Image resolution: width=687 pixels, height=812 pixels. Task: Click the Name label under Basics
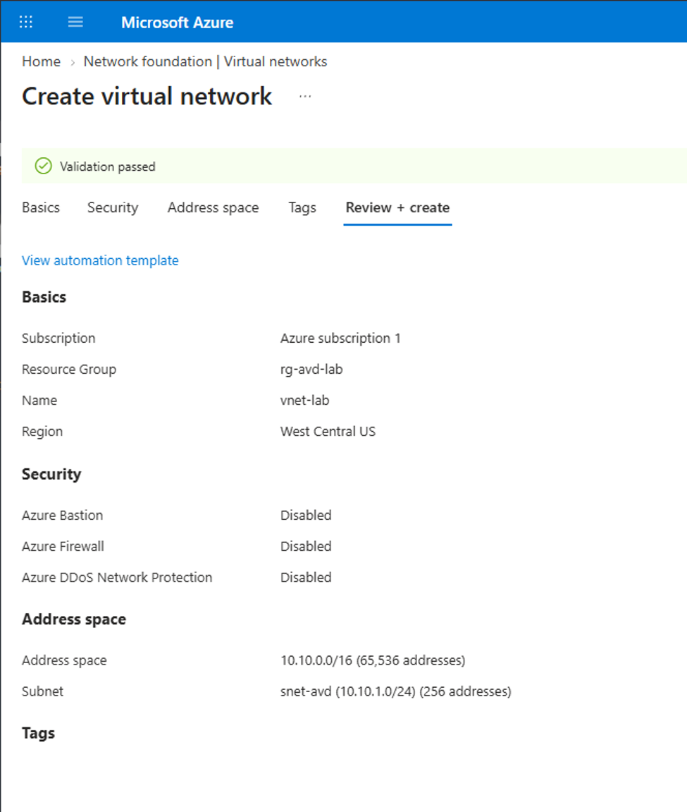point(39,400)
